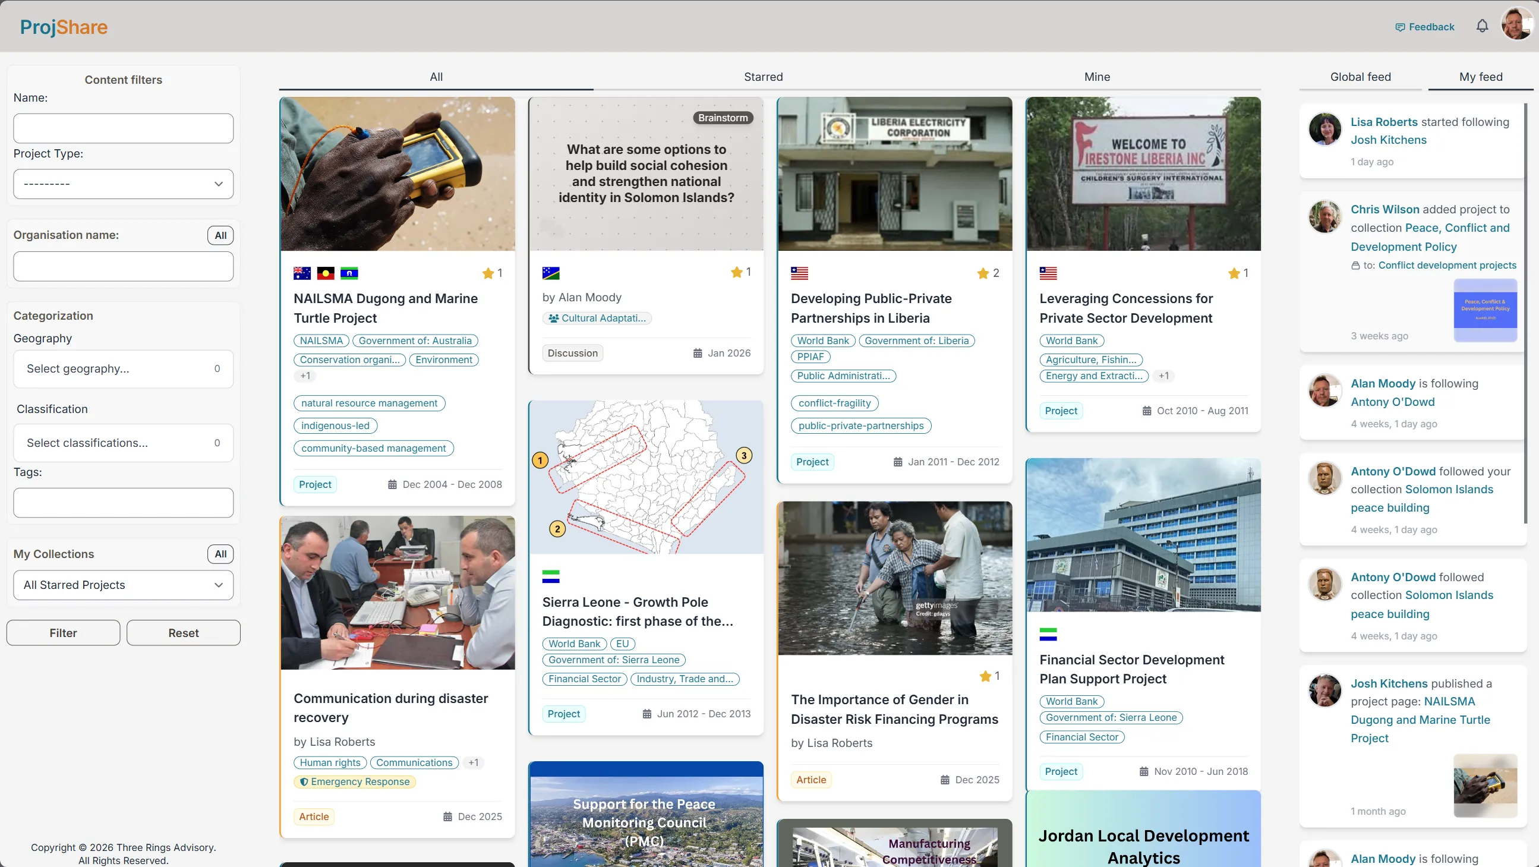This screenshot has width=1539, height=867.
Task: Click the Australian flag on the NAILSMA card
Action: point(301,273)
